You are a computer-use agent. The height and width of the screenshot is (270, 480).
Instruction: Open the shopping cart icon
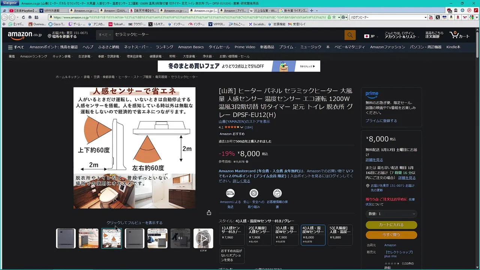click(459, 35)
